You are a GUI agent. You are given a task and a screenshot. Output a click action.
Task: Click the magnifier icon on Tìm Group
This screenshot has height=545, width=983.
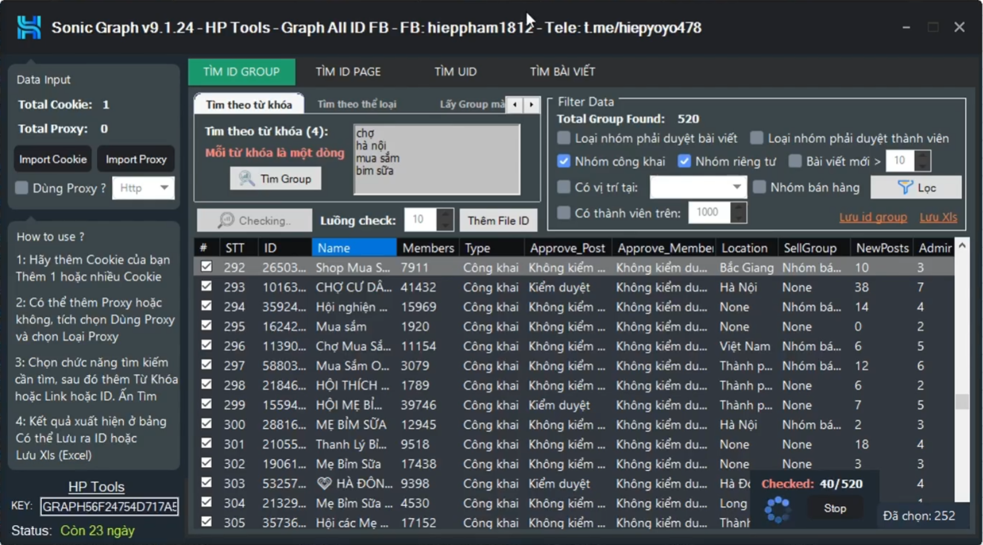point(246,178)
